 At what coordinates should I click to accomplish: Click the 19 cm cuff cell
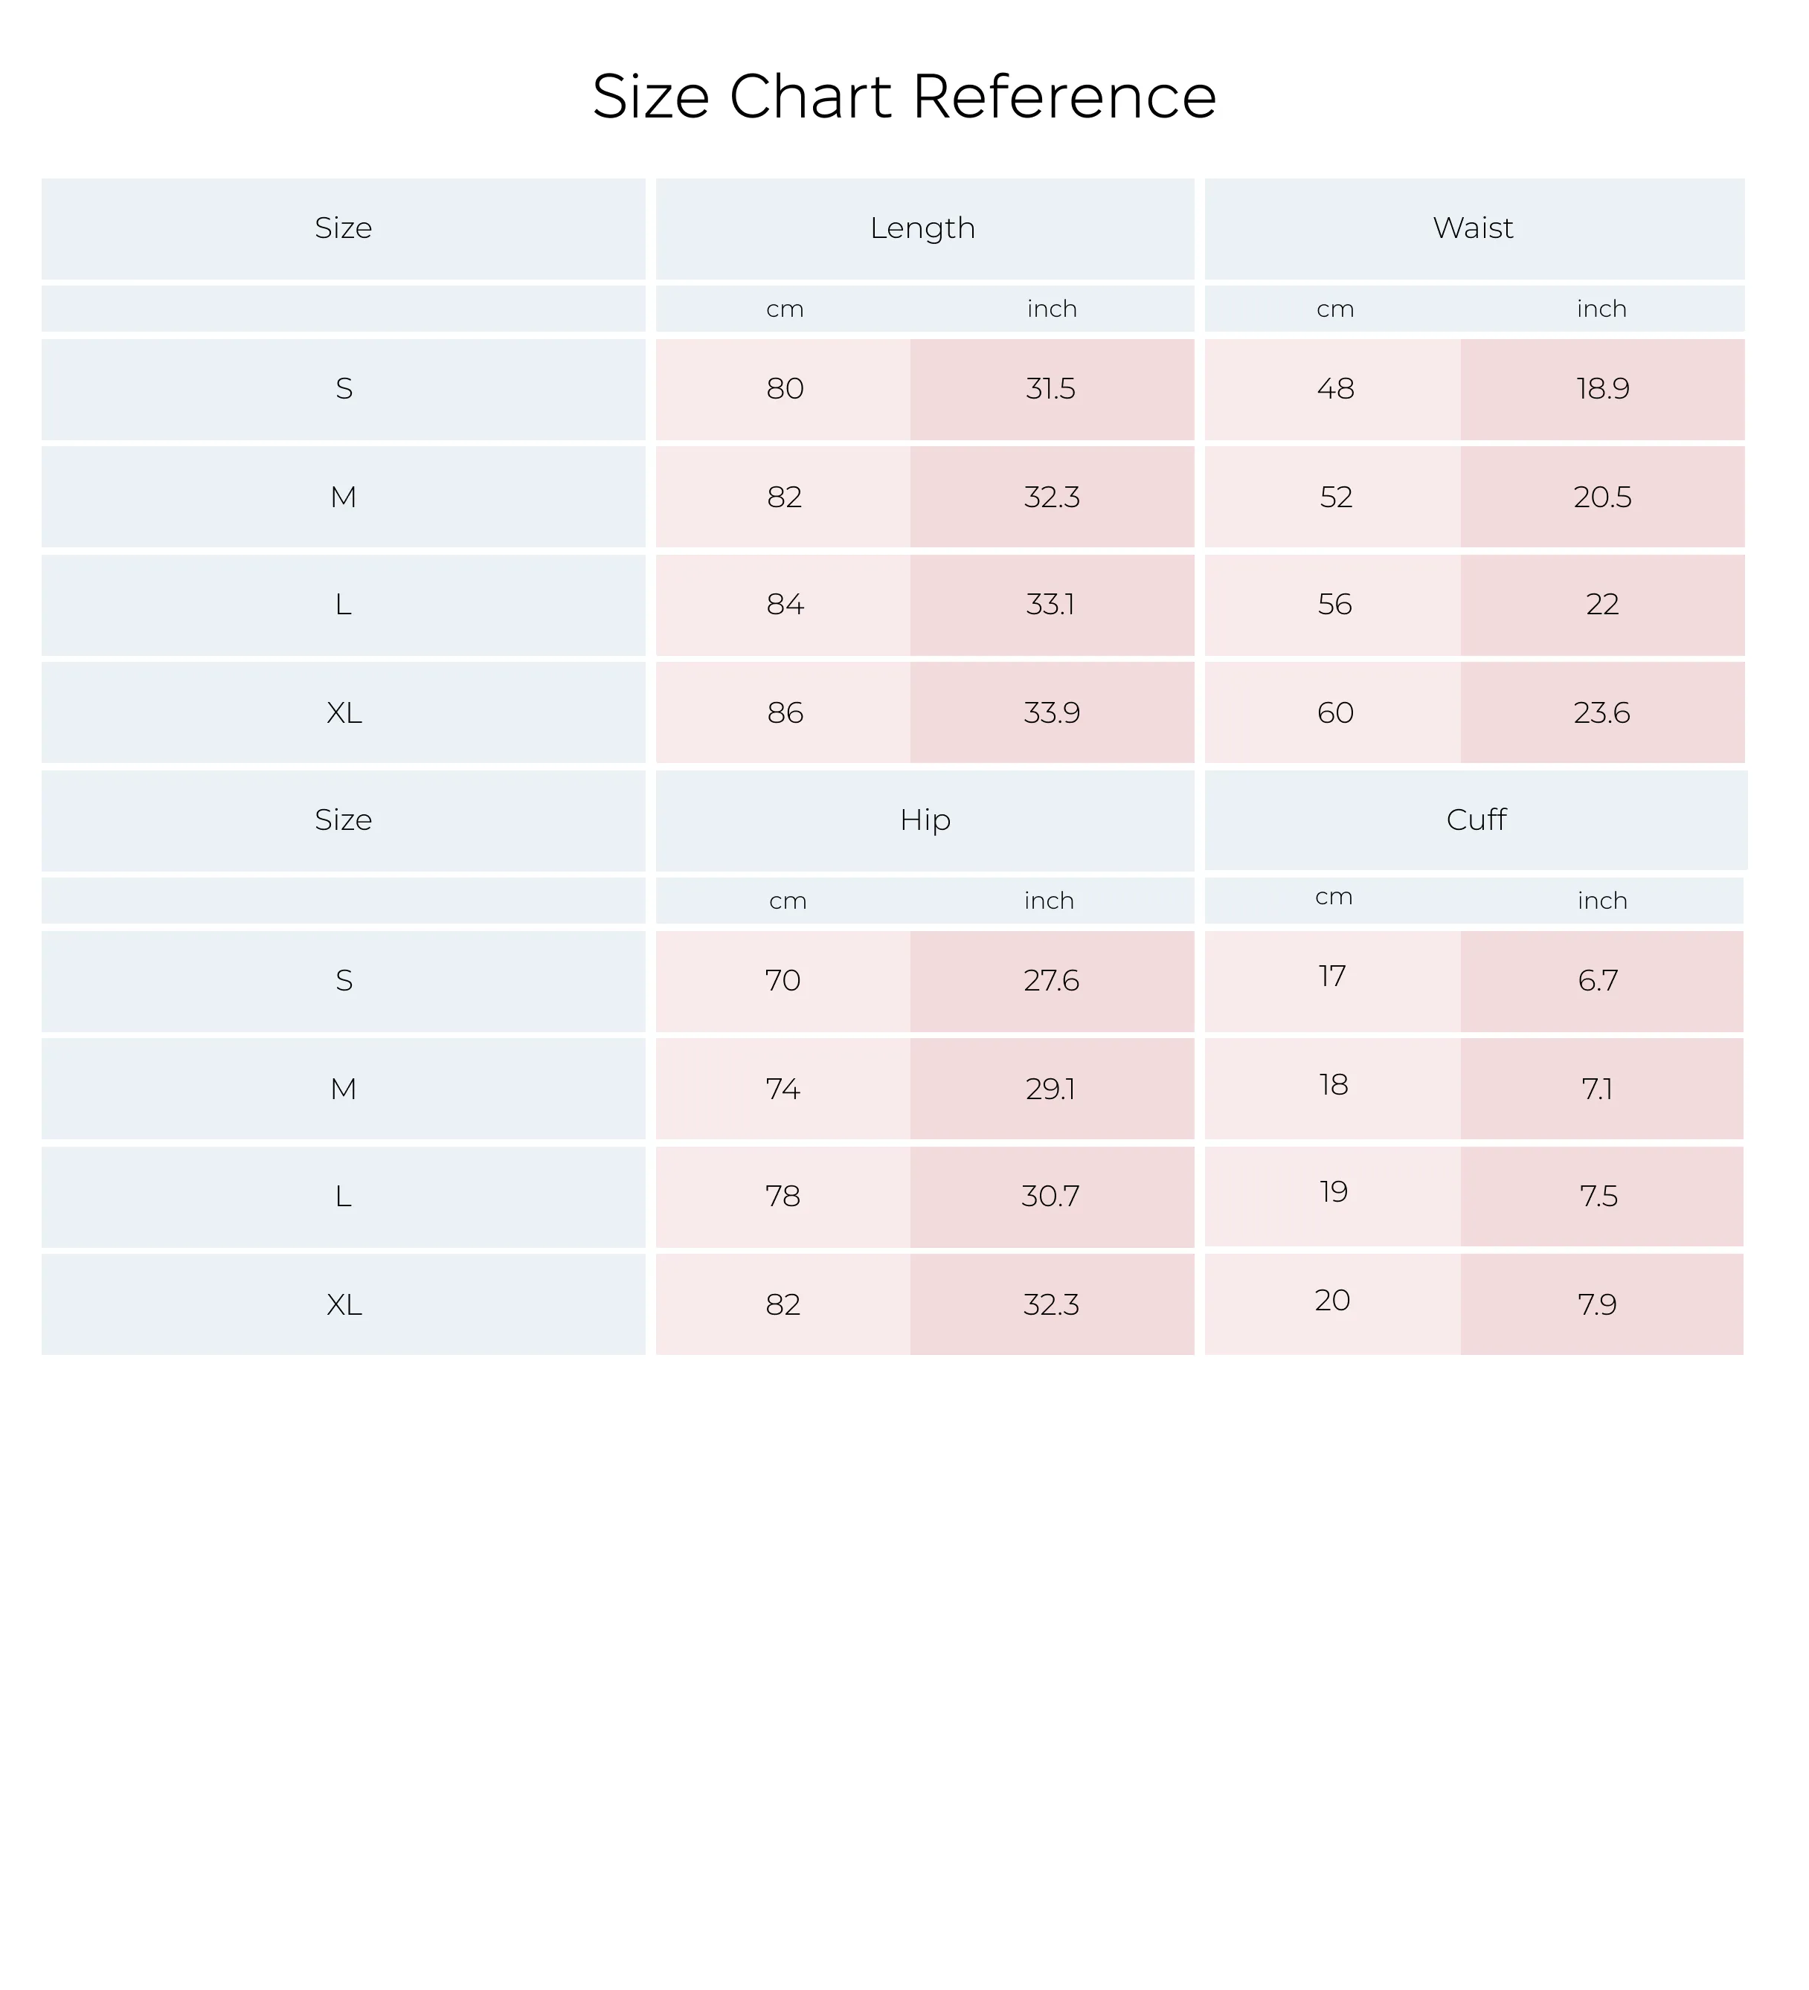[1333, 1197]
